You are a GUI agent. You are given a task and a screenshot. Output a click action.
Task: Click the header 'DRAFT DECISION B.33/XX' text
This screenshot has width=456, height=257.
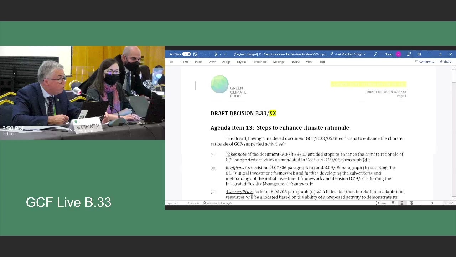pos(387,92)
